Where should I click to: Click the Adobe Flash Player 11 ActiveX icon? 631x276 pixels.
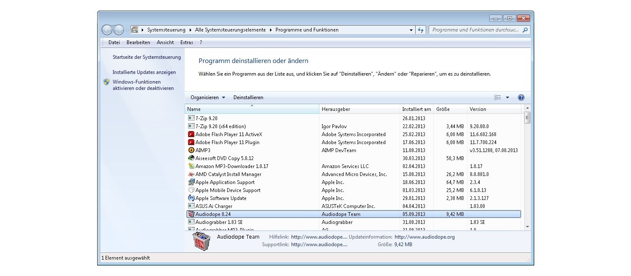(191, 134)
